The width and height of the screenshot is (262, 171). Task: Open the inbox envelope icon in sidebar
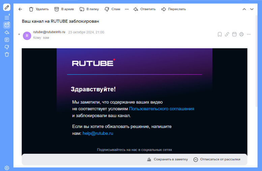pos(7,25)
